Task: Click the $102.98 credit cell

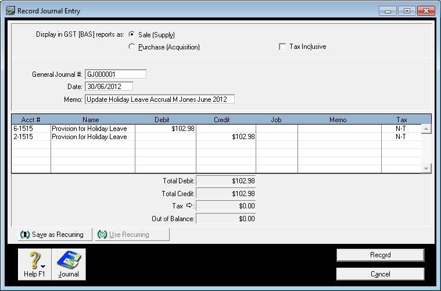Action: click(x=226, y=137)
